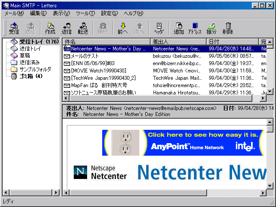This screenshot has width=276, height=207.
Task: Click the date 99/04/30(金) 19:37 cell
Action: 231,63
